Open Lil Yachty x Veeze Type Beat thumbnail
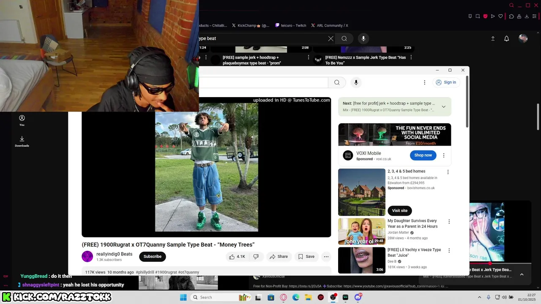541x304 pixels. point(362,260)
